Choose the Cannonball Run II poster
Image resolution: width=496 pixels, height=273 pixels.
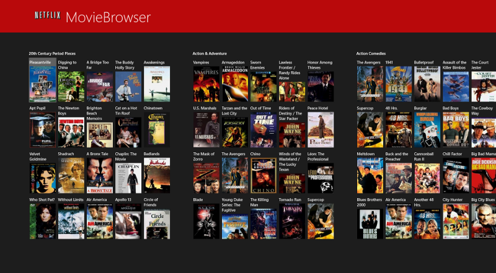pyautogui.click(x=427, y=178)
